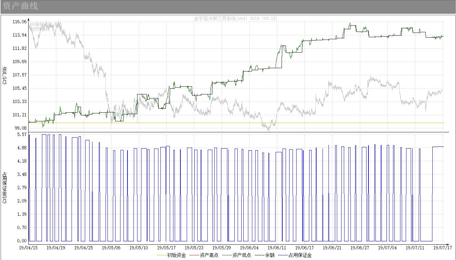Click the 占用保证金(万) vertical axis title
This screenshot has height=260, width=456.
5,188
